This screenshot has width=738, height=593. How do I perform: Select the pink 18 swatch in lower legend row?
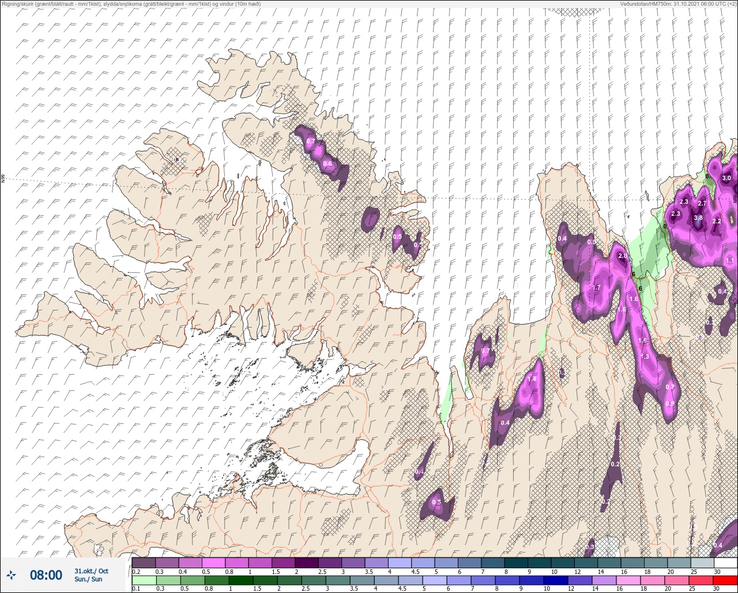pyautogui.click(x=652, y=580)
